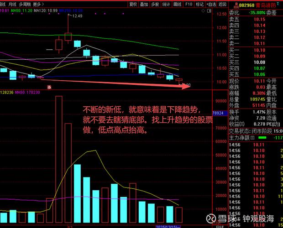
Task: Click the 涨 marker below the candlesticks
Action: click(x=49, y=87)
